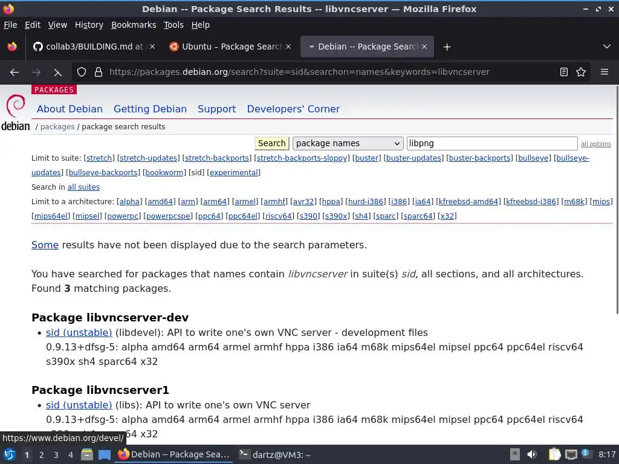Limit architecture to riscv64

tap(279, 216)
